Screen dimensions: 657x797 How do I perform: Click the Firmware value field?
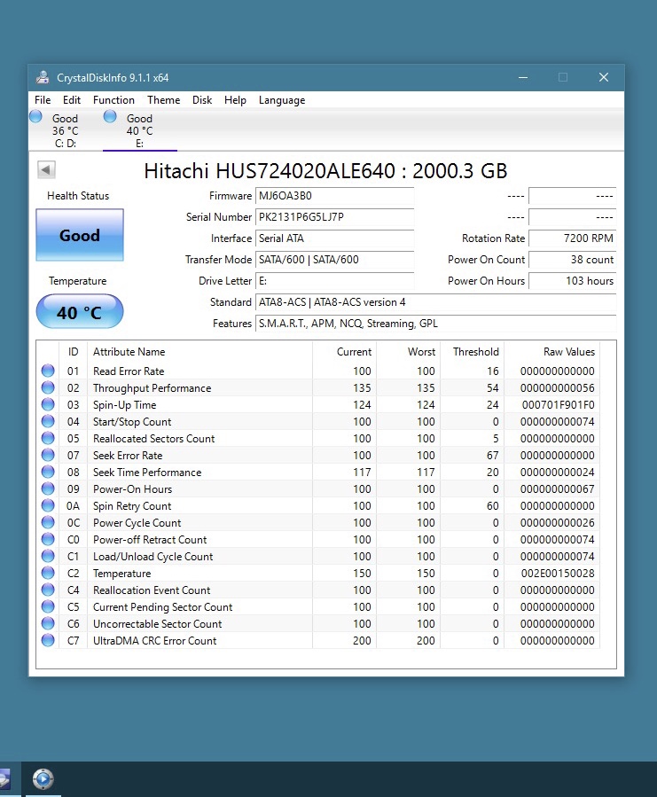334,196
